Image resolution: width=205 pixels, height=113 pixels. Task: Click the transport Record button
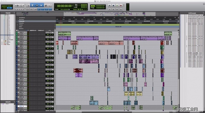click(121, 5)
